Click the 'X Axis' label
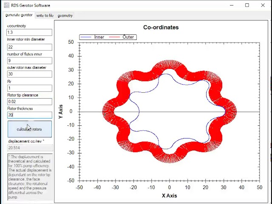Image resolution: width=272 pixels, height=204 pixels. coord(170,195)
